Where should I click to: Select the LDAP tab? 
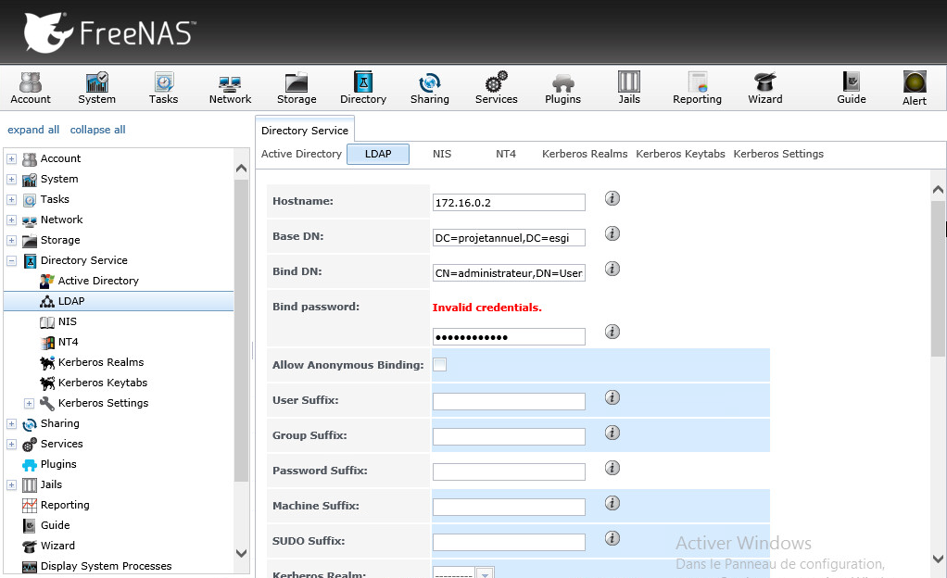point(378,154)
